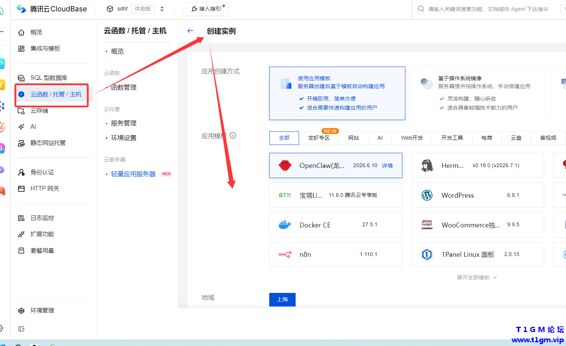Open 轻量应用服务器 menu item

coord(133,174)
